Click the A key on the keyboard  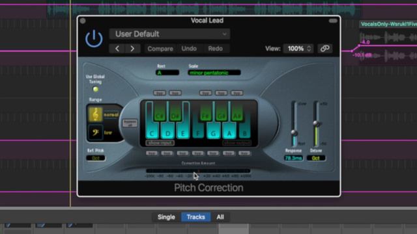[229, 133]
